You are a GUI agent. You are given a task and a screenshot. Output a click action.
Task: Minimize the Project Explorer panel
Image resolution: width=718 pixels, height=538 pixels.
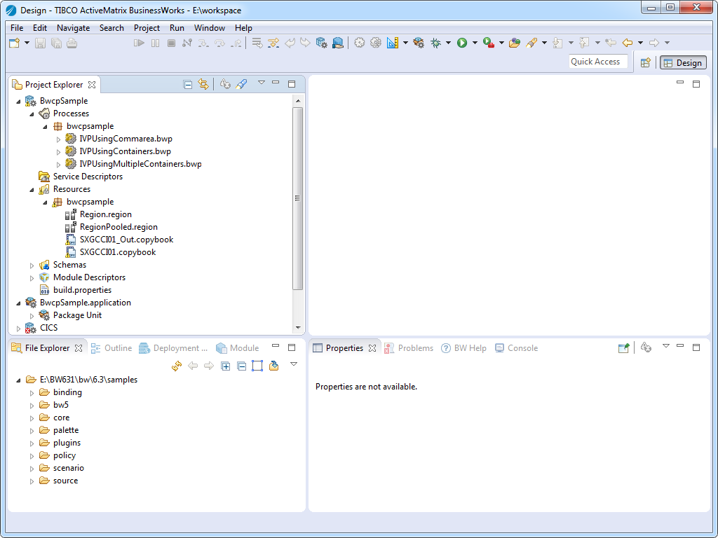point(276,83)
